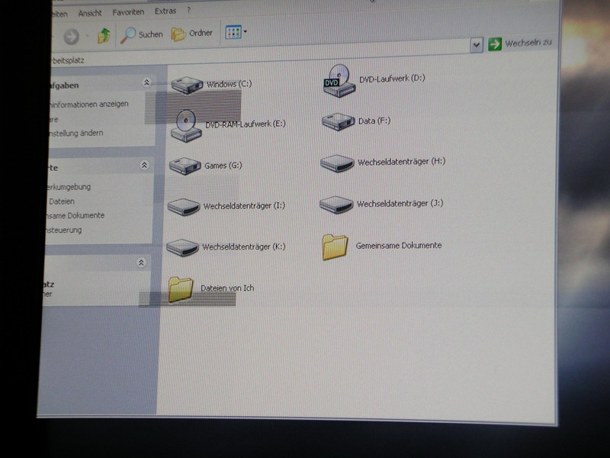Screen dimensions: 610x458
Task: Click the Suchen search button
Action: [143, 34]
